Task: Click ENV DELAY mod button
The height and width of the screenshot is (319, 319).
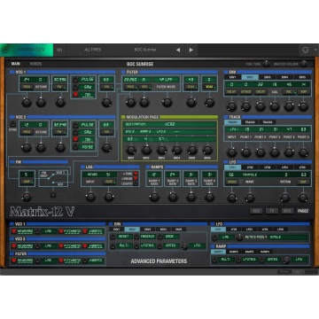Action: pyautogui.click(x=231, y=92)
